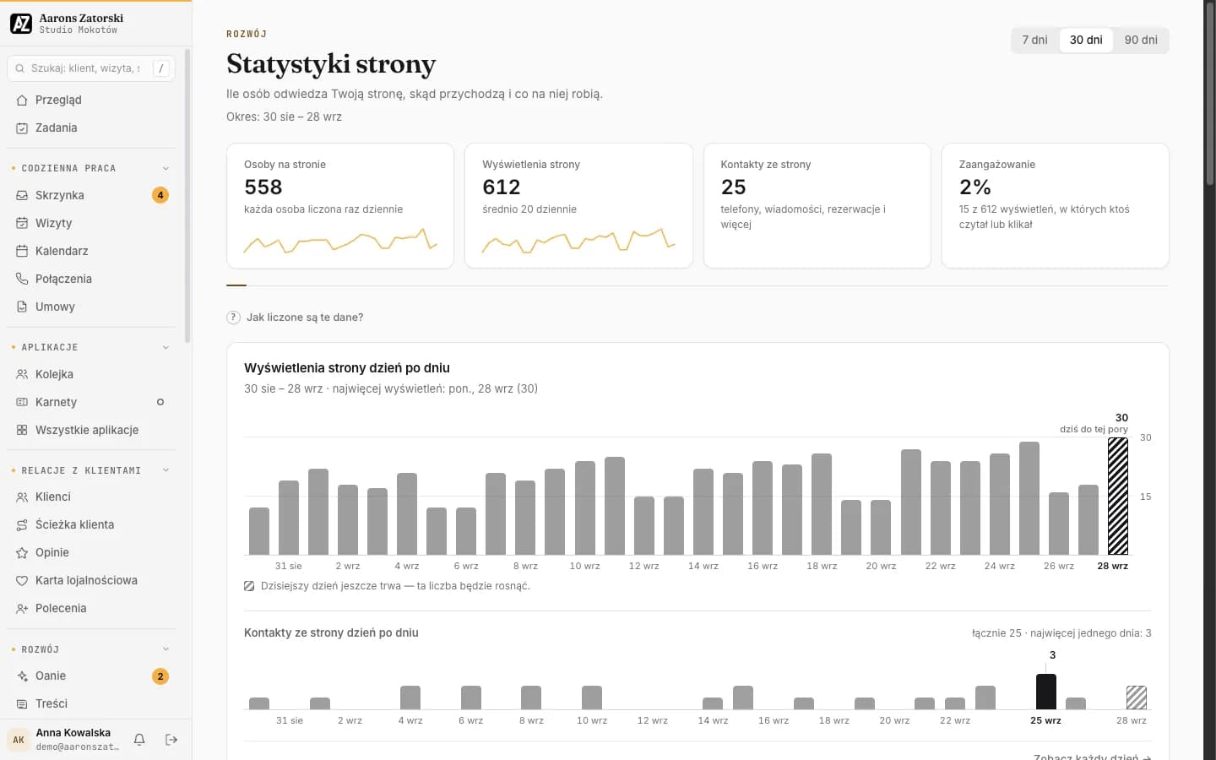Open the Zaangażowanie stat card
Screen dimensions: 1216x760
coord(1056,206)
